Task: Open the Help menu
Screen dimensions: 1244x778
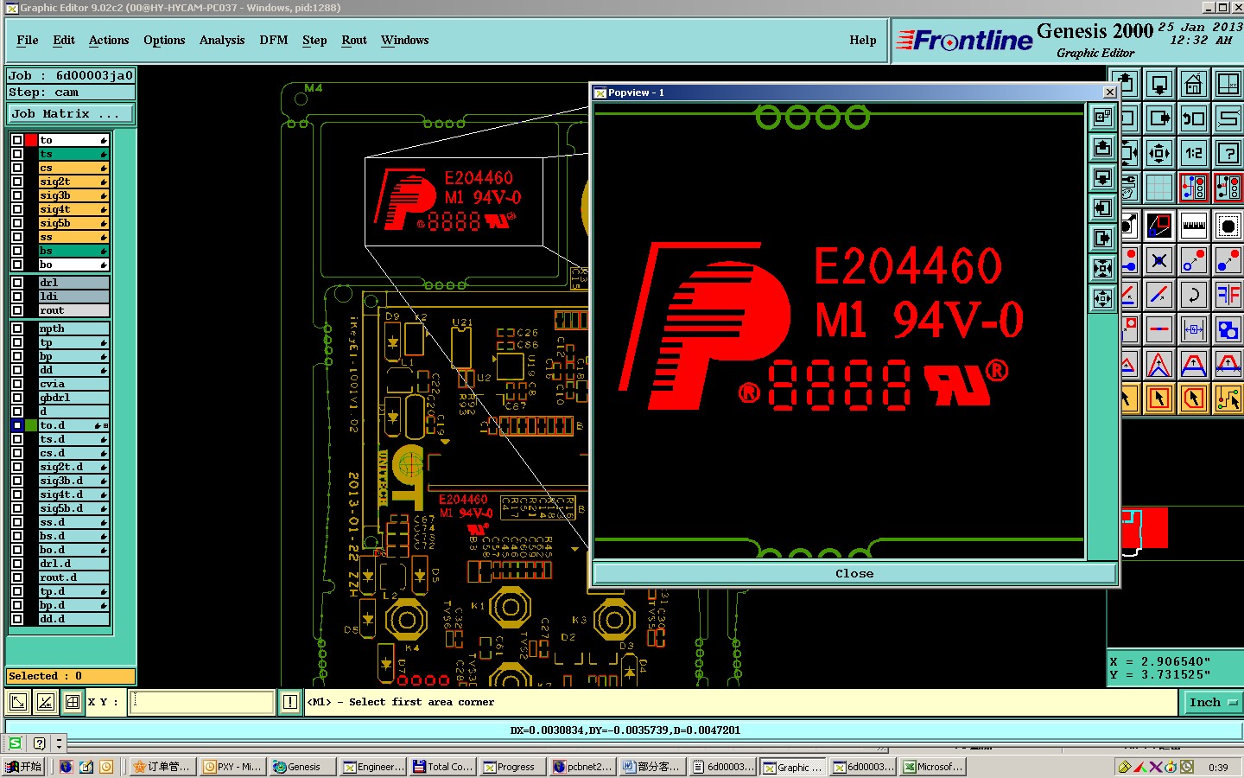Action: point(863,40)
